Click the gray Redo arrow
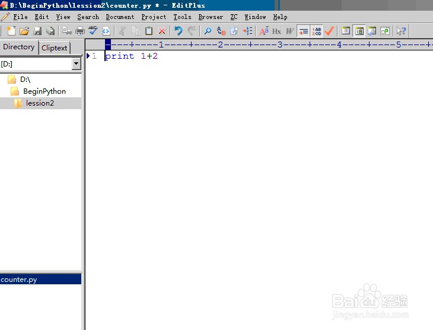The image size is (433, 330). point(192,31)
